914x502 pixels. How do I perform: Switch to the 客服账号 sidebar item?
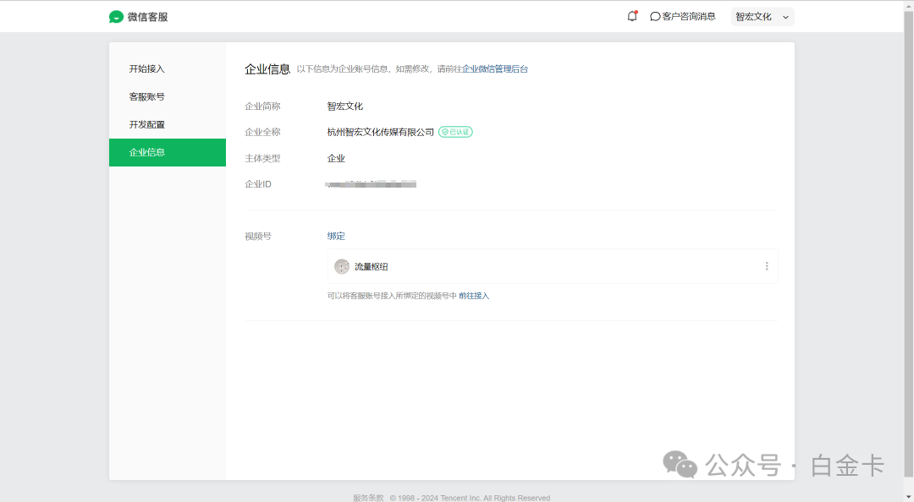[x=168, y=96]
